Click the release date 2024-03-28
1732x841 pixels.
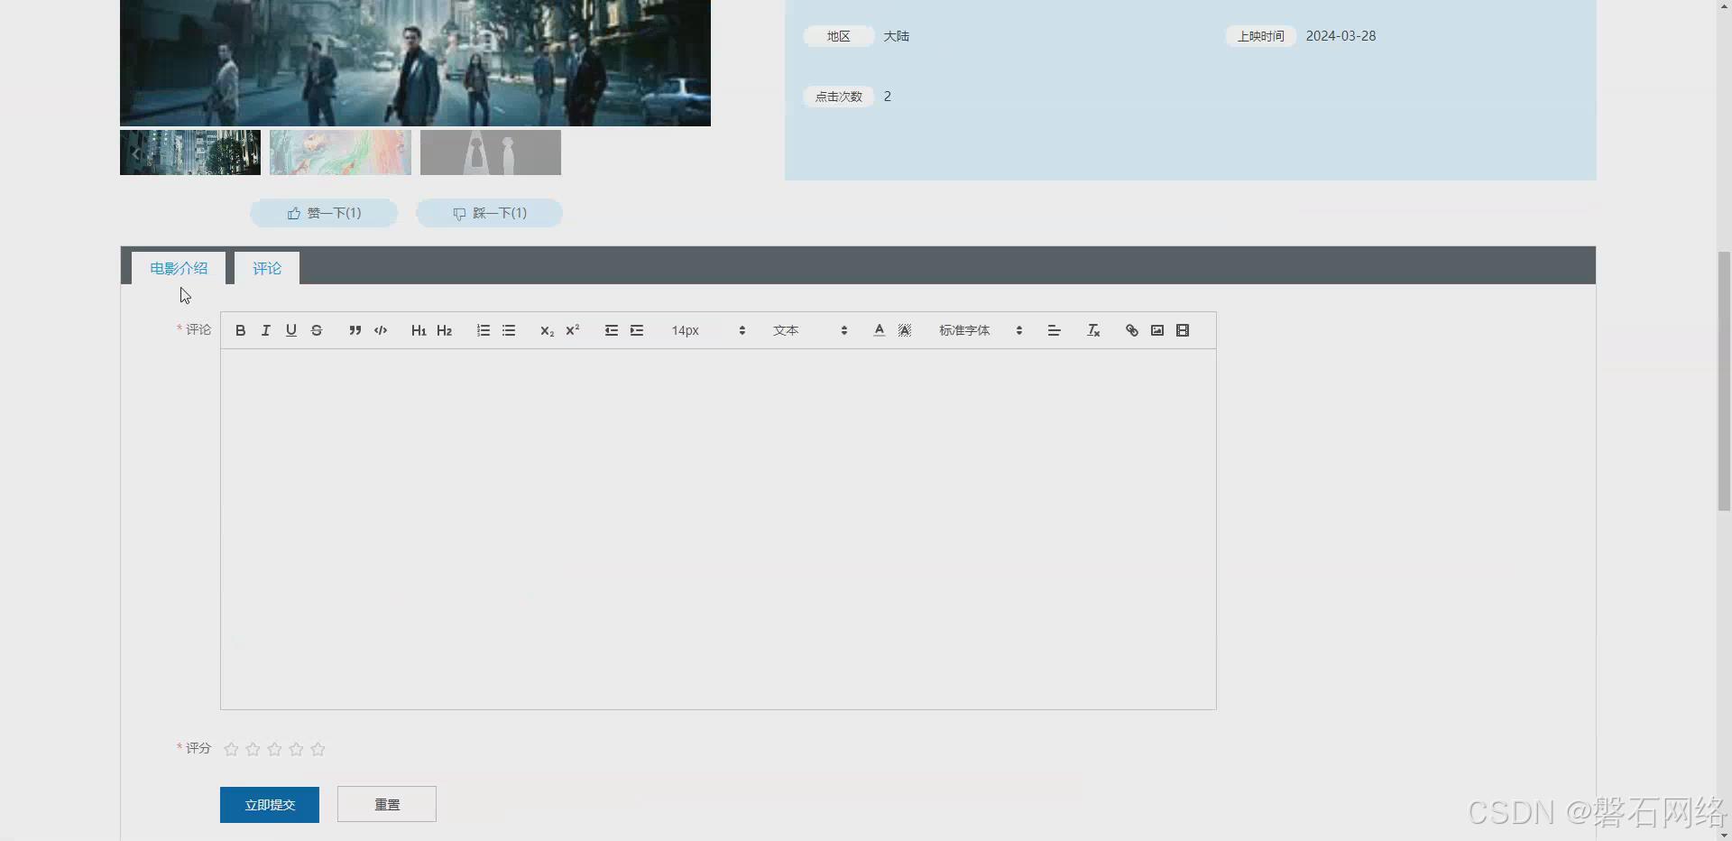pos(1340,36)
